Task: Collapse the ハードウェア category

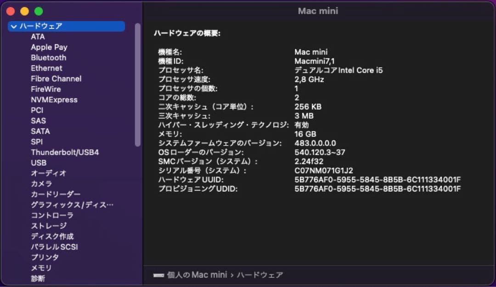Action: 14,27
